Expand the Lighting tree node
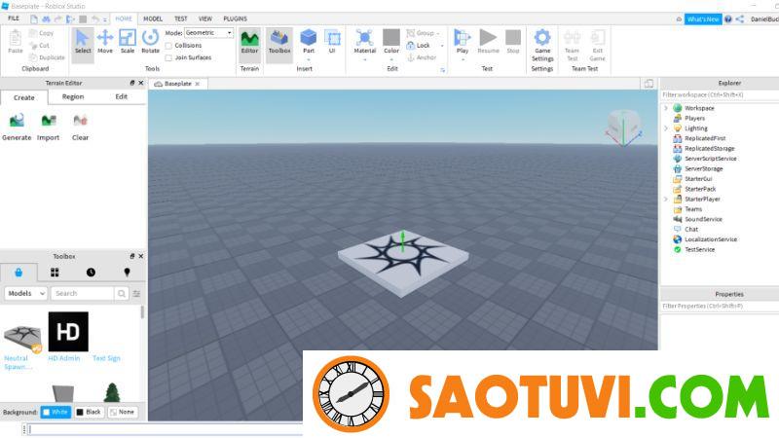The height and width of the screenshot is (438, 779). 666,128
